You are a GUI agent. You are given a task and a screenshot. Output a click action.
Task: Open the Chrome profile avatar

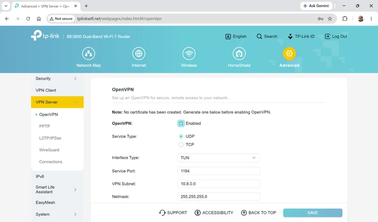361,19
